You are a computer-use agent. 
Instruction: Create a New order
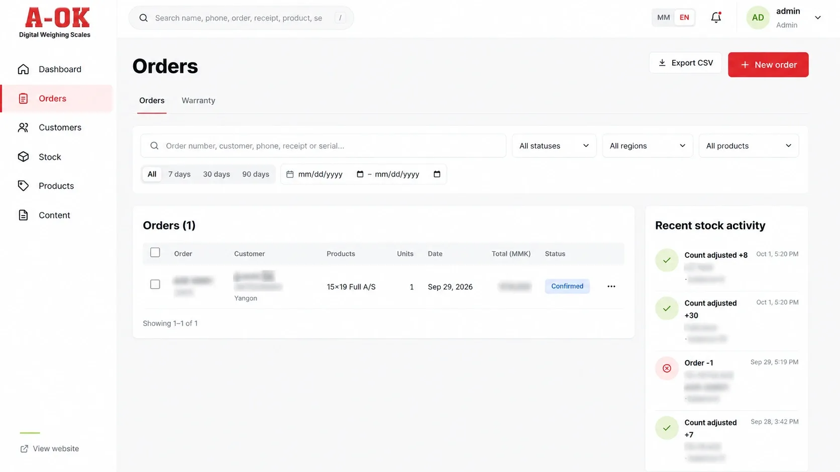pos(768,65)
